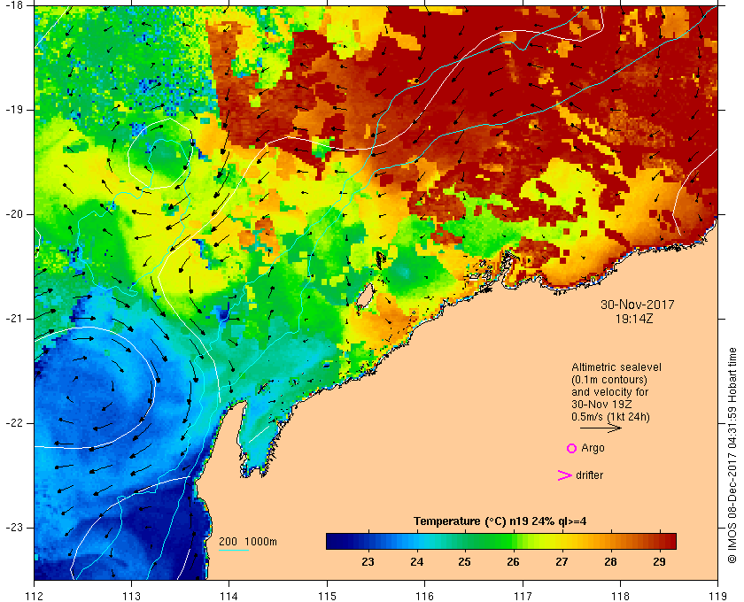The height and width of the screenshot is (602, 744).
Task: Click the cyan 200 1000m contour line sample
Action: point(234,551)
